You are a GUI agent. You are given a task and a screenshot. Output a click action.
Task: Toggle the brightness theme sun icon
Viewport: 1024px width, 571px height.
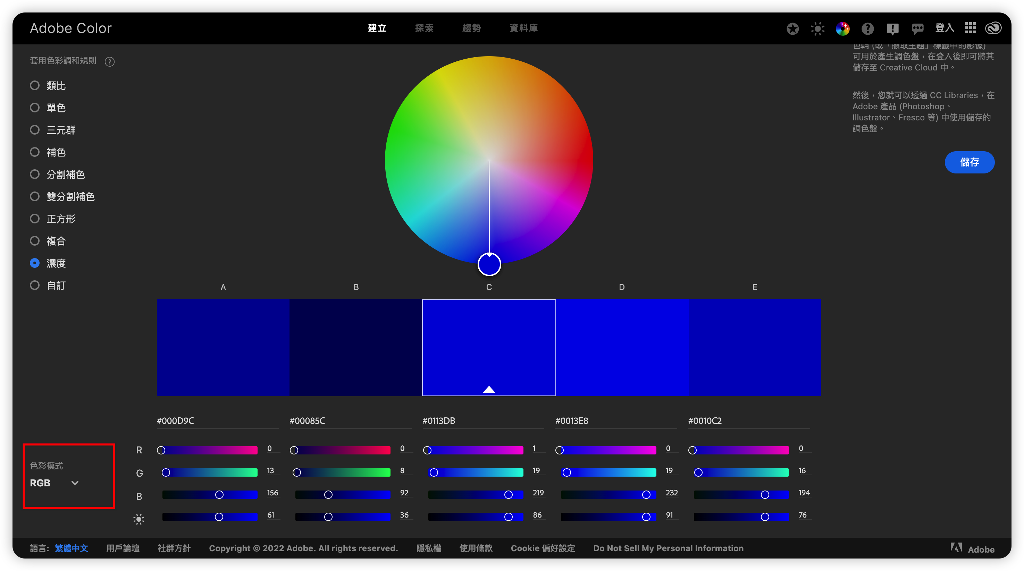coord(817,28)
